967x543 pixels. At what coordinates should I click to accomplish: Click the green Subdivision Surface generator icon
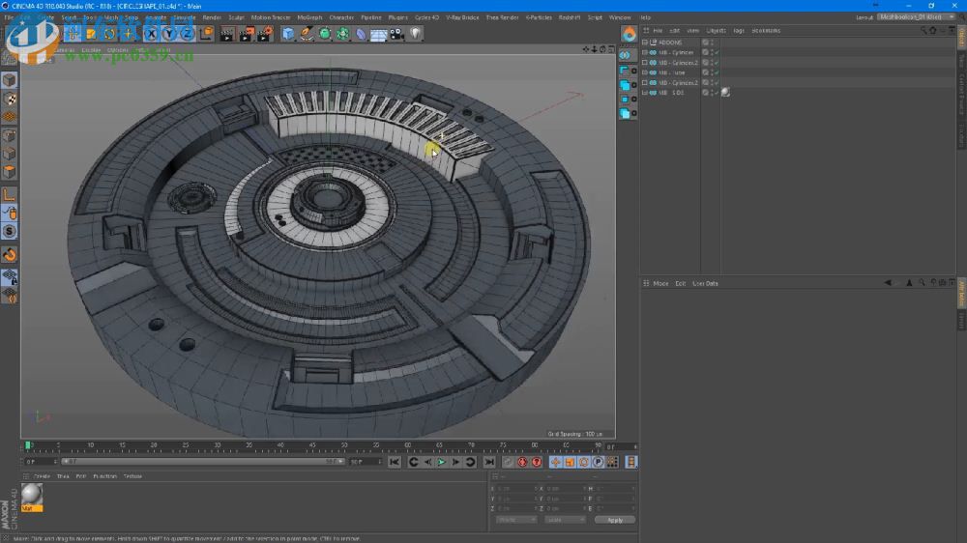pyautogui.click(x=324, y=34)
